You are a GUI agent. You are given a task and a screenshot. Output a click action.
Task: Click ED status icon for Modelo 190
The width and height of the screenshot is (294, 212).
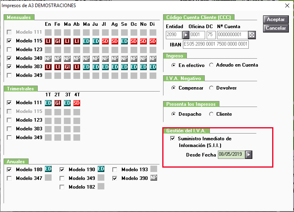click(101, 169)
